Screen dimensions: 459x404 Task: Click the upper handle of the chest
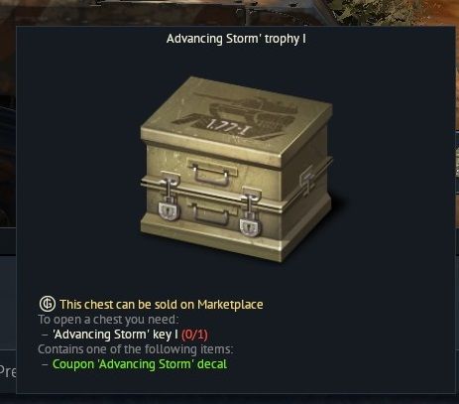[211, 175]
